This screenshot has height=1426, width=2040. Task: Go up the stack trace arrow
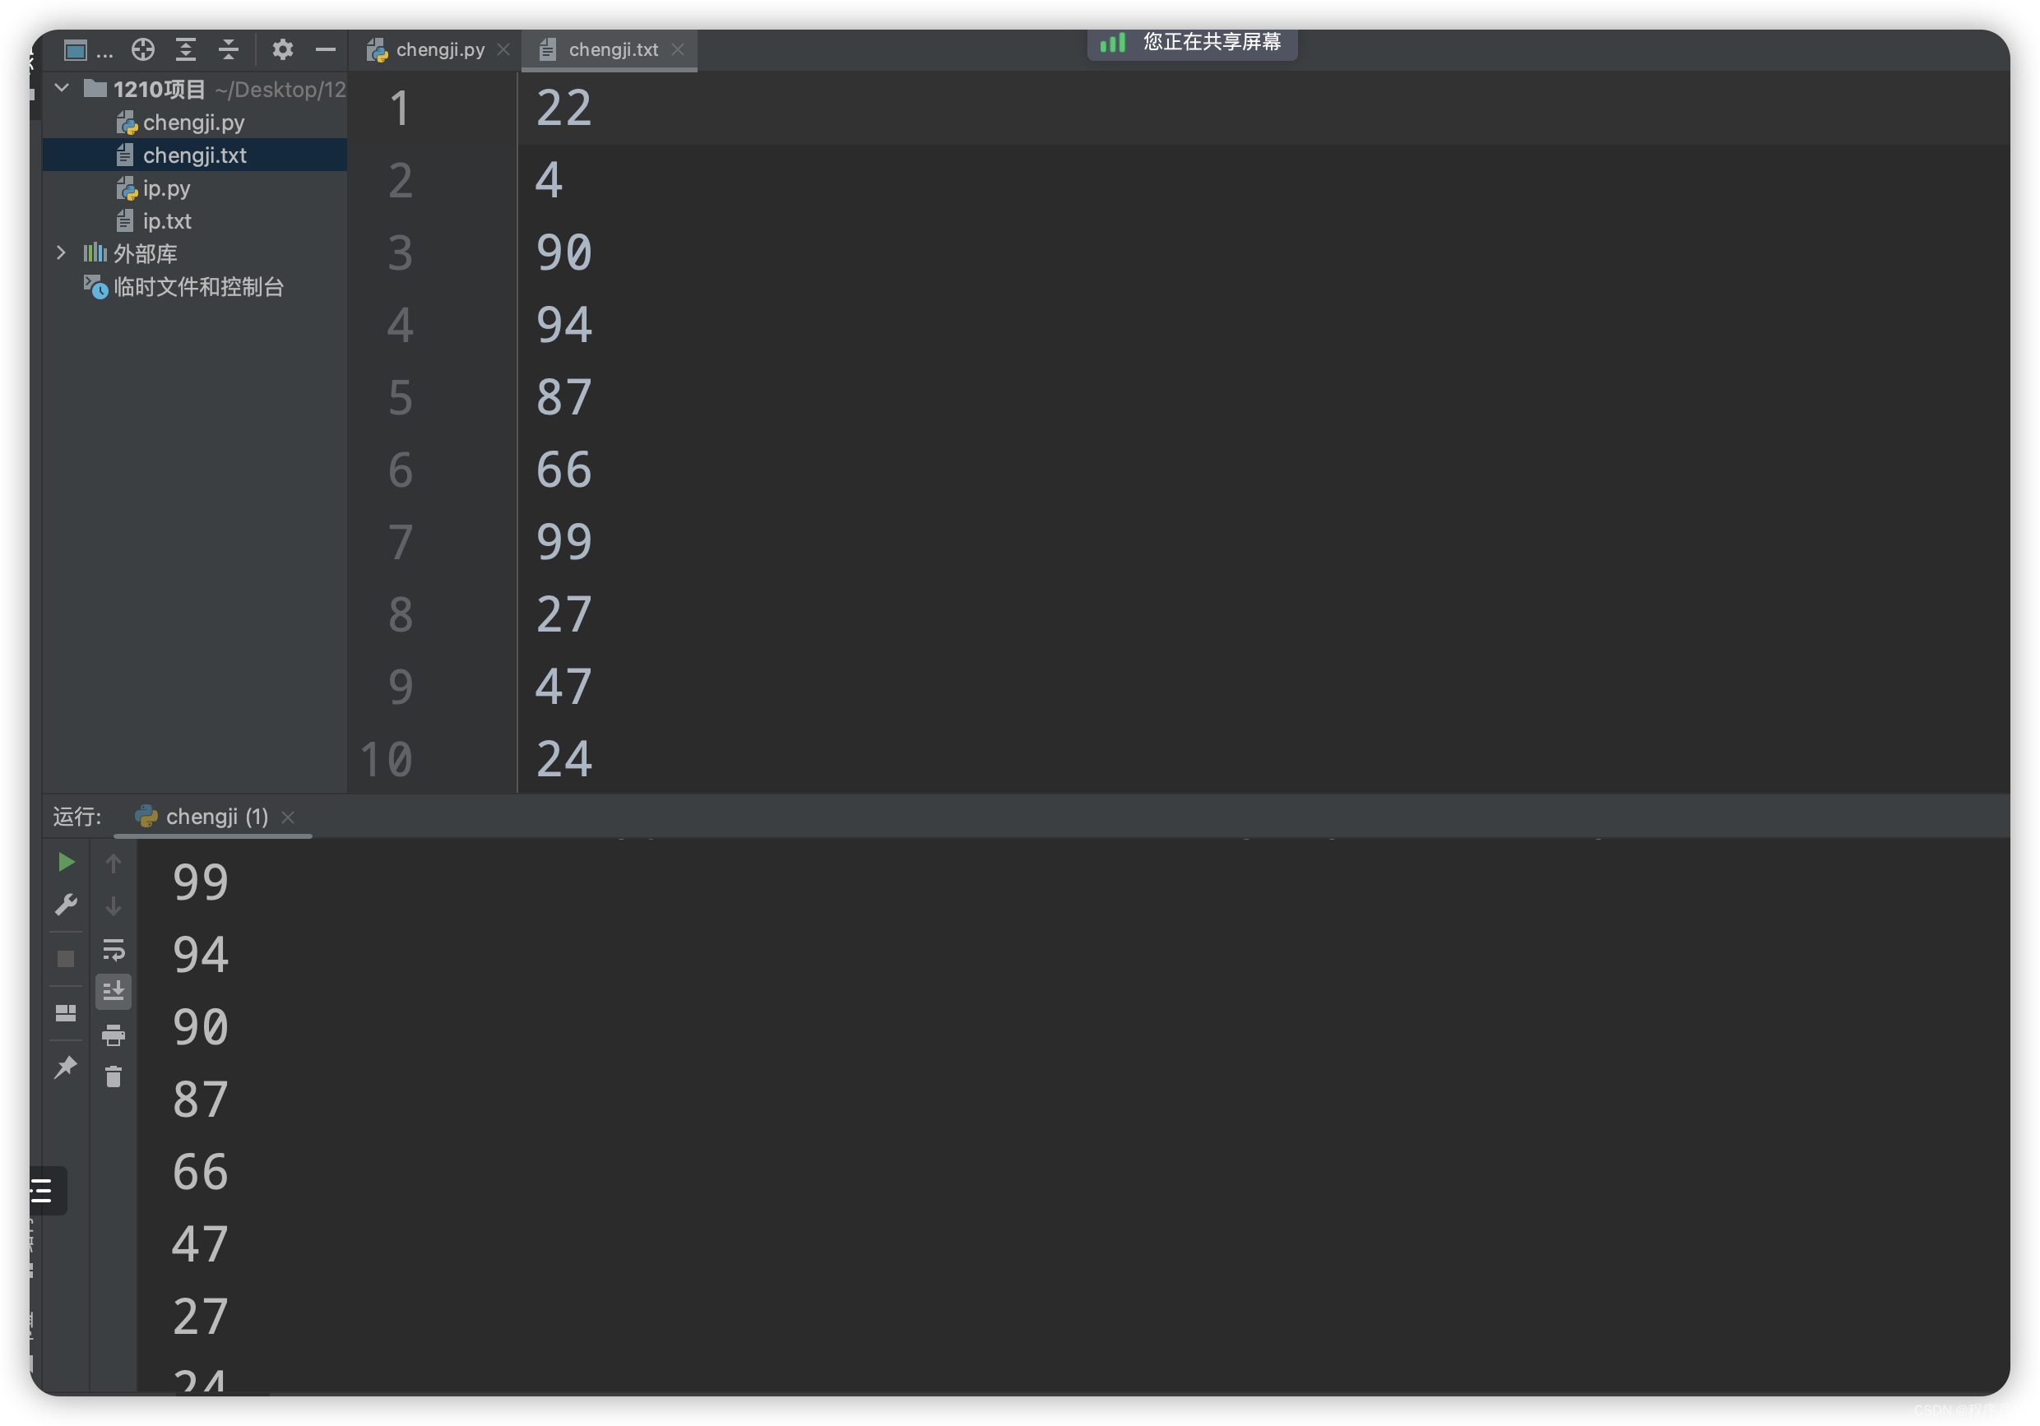[113, 863]
